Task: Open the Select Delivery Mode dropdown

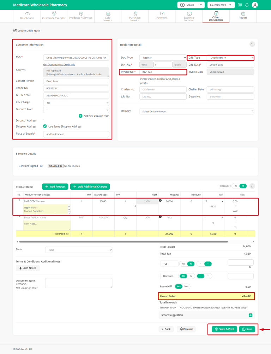Action: point(196,111)
